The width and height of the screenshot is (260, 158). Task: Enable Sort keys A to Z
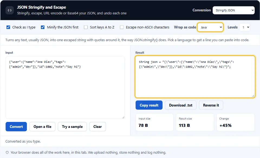[x=86, y=27]
